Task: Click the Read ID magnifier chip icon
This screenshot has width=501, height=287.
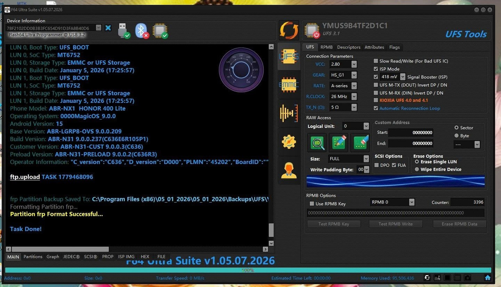Action: point(317,143)
